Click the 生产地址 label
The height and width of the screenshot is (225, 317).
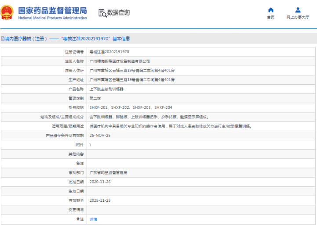pyautogui.click(x=76, y=80)
